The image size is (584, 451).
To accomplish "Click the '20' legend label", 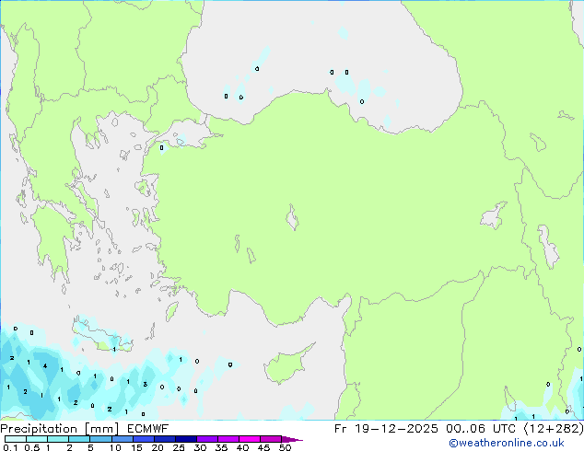I will coord(158,447).
